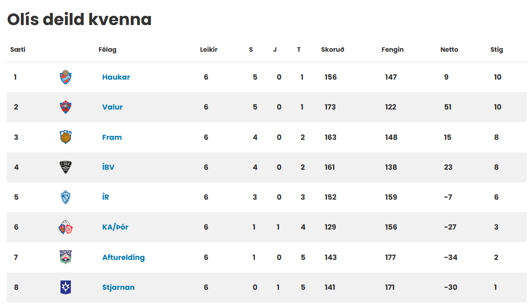Image resolution: width=531 pixels, height=306 pixels.
Task: Click the Leikir column header
Action: tap(209, 50)
